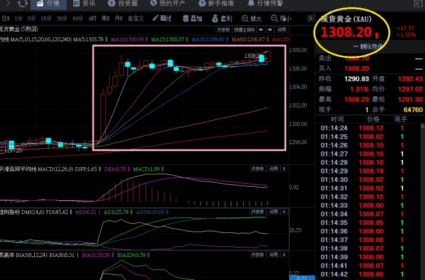This screenshot has width=425, height=280.
Task: Click the 套利 arbitrage tool
Action: point(223,18)
